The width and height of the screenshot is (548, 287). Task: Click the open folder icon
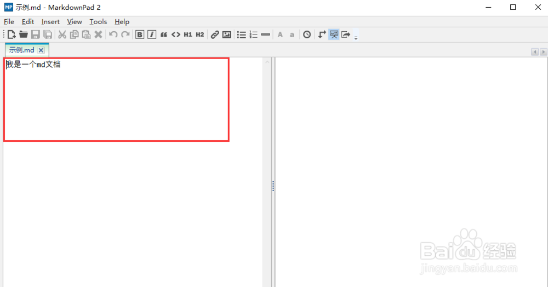(24, 35)
